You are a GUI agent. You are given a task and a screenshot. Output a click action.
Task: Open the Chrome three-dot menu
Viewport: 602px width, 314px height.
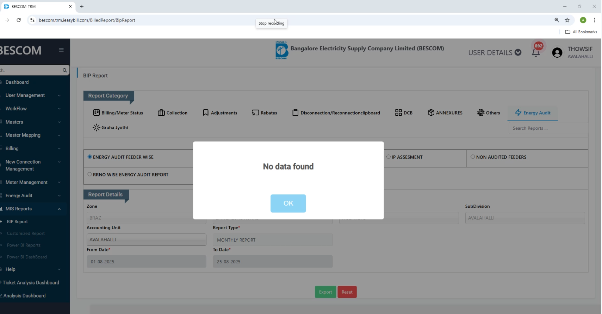pyautogui.click(x=595, y=20)
